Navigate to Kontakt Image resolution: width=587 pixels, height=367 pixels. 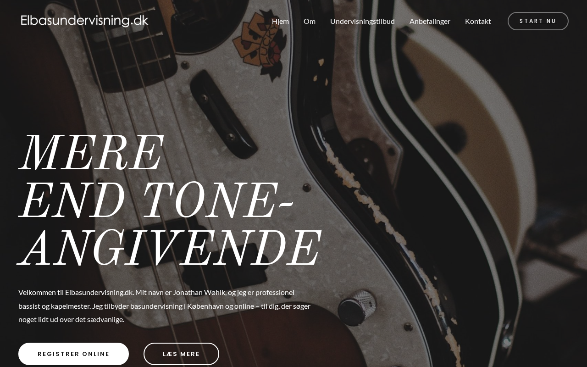coord(478,21)
